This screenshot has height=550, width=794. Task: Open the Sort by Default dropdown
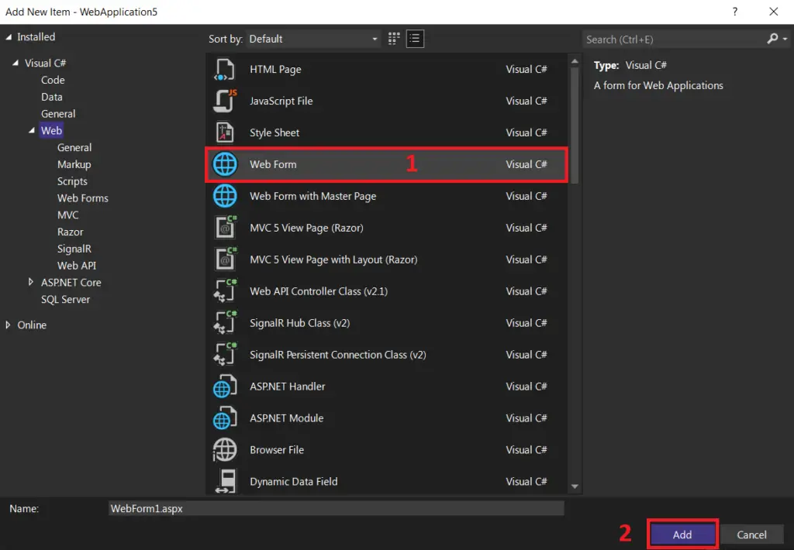coord(313,39)
